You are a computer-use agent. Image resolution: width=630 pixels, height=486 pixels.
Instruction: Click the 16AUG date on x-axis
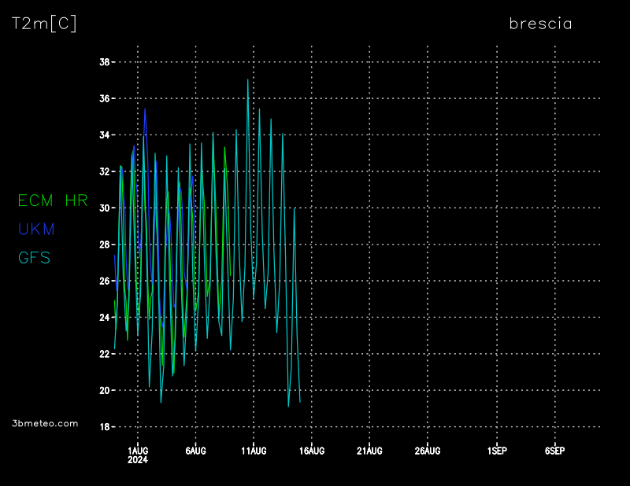point(312,451)
